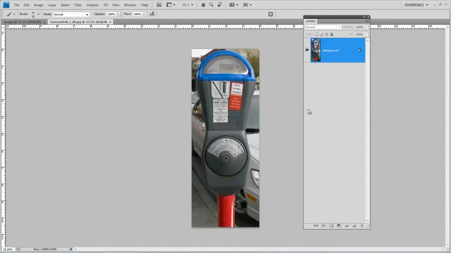The height and width of the screenshot is (253, 451).
Task: Open the brush Mode dropdown
Action: [71, 14]
